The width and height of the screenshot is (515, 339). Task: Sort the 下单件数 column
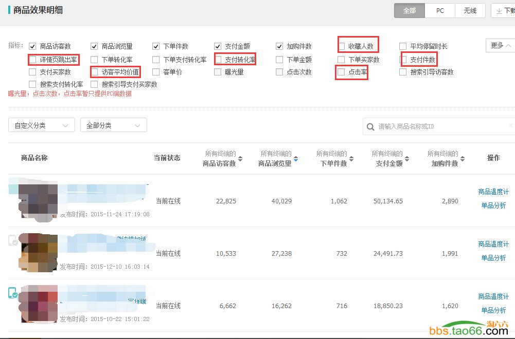(x=350, y=158)
